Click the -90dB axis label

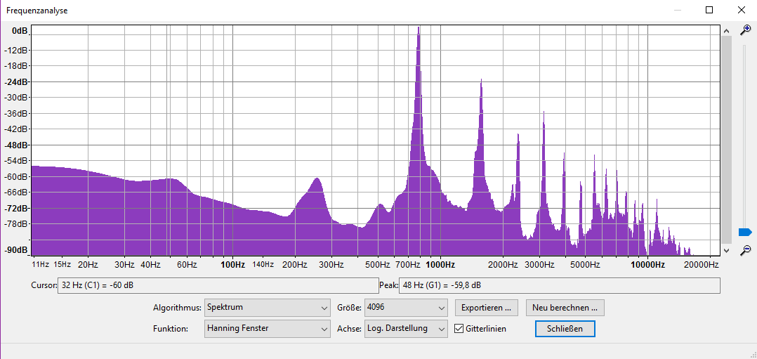[16, 250]
